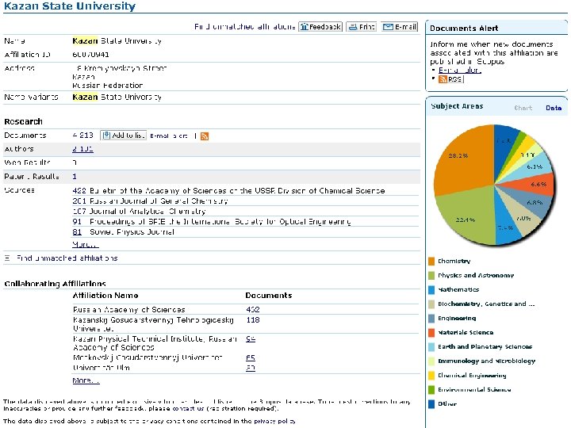The image size is (571, 428).
Task: Click Chemical Engineering legend swatch
Action: pyautogui.click(x=431, y=375)
